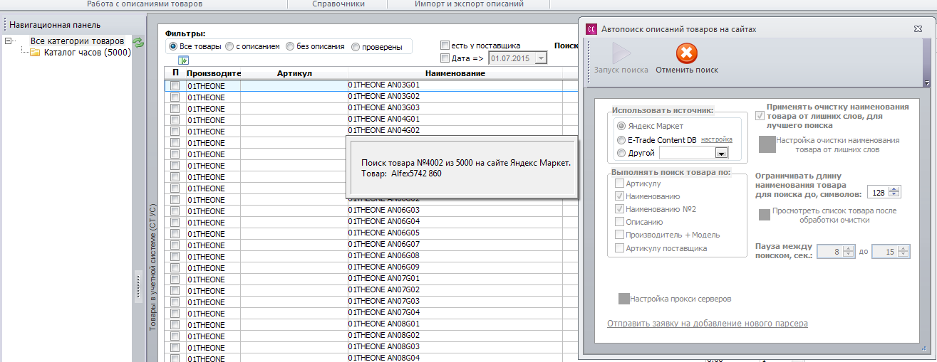Click the toolbar overflow arrow in Автопоиск dialog
The height and width of the screenshot is (362, 937).
coord(926,83)
